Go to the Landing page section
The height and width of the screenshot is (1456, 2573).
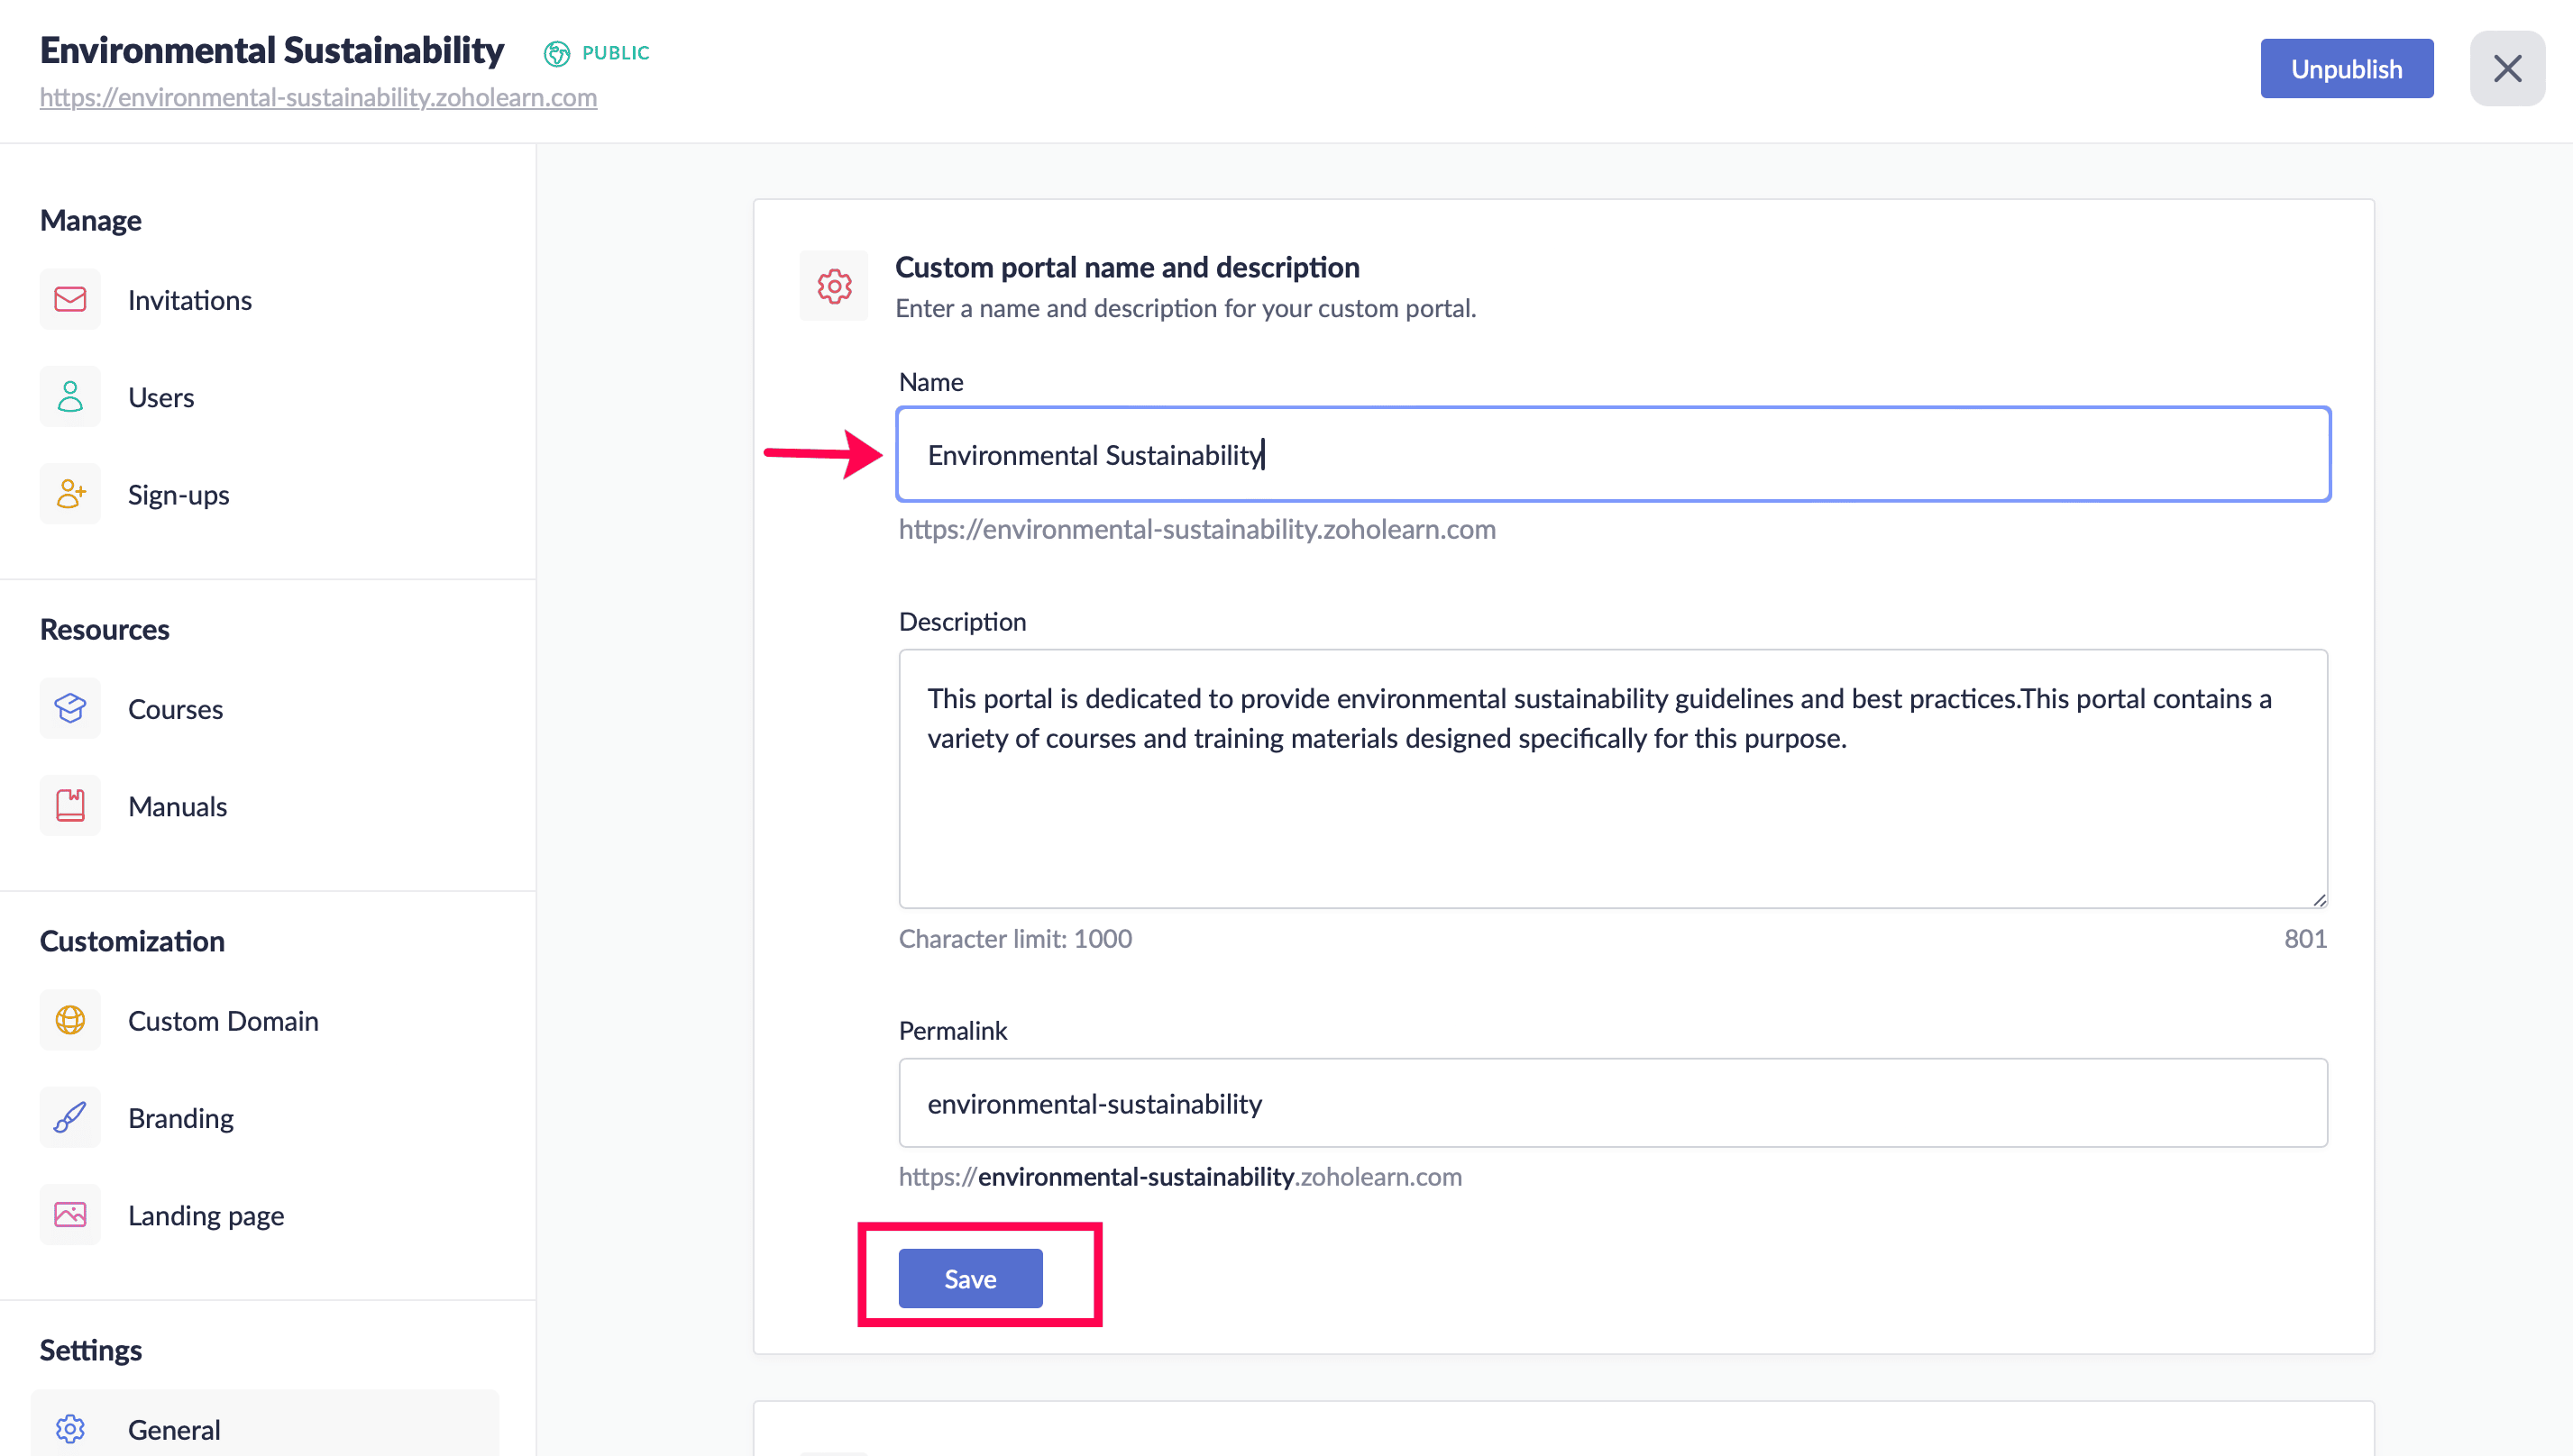(x=206, y=1216)
